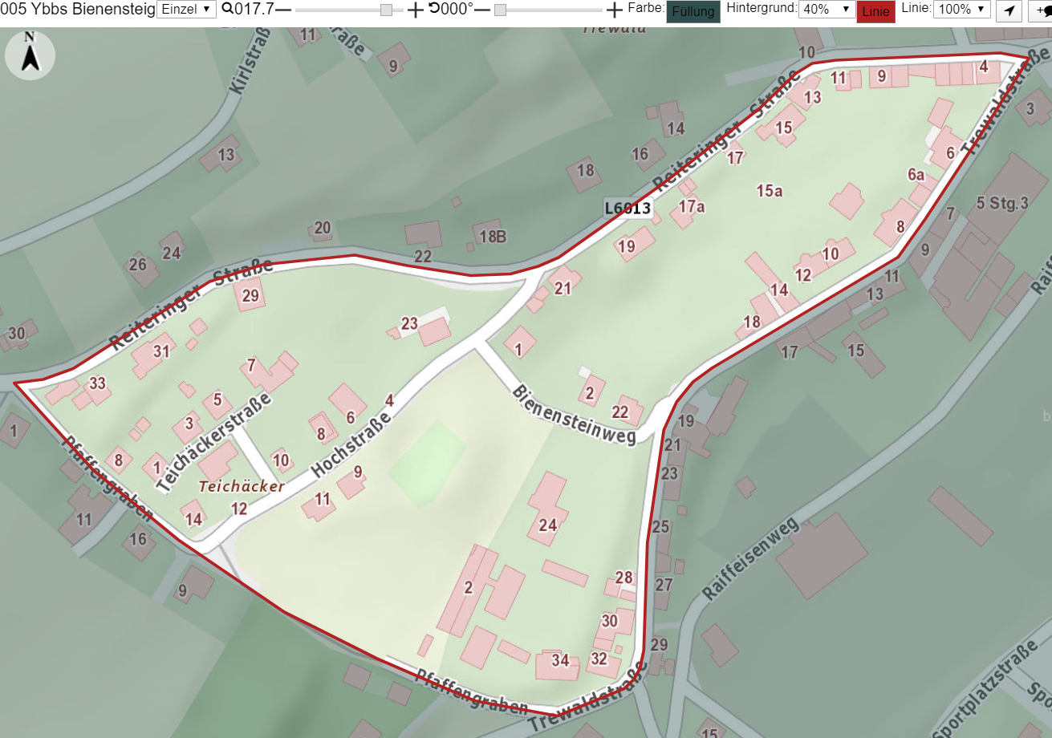Click the rotation reset arrow icon
The width and height of the screenshot is (1052, 738).
434,9
